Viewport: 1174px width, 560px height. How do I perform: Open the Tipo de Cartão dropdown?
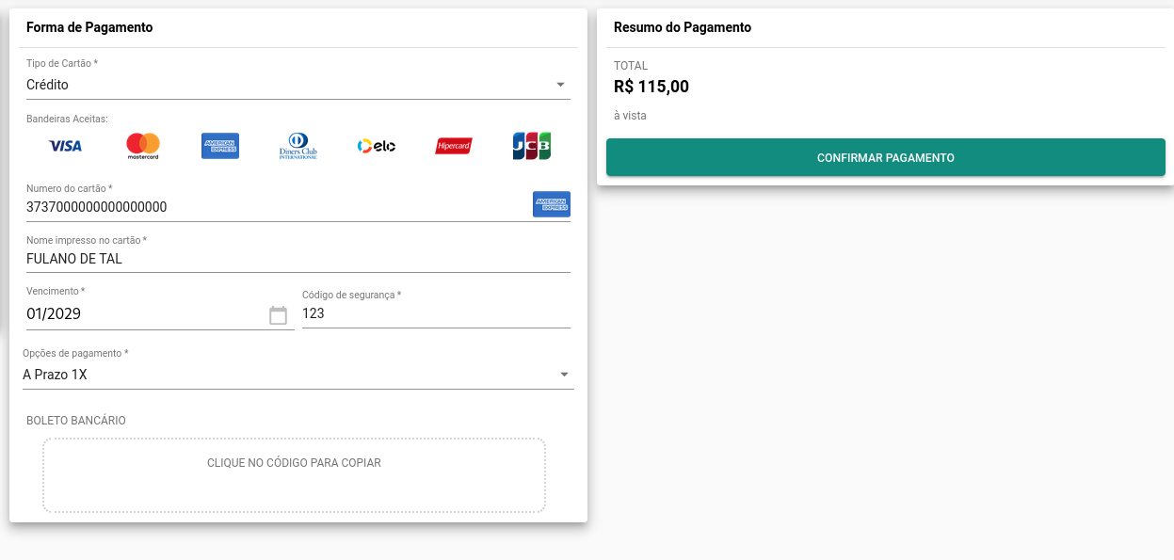pyautogui.click(x=298, y=85)
